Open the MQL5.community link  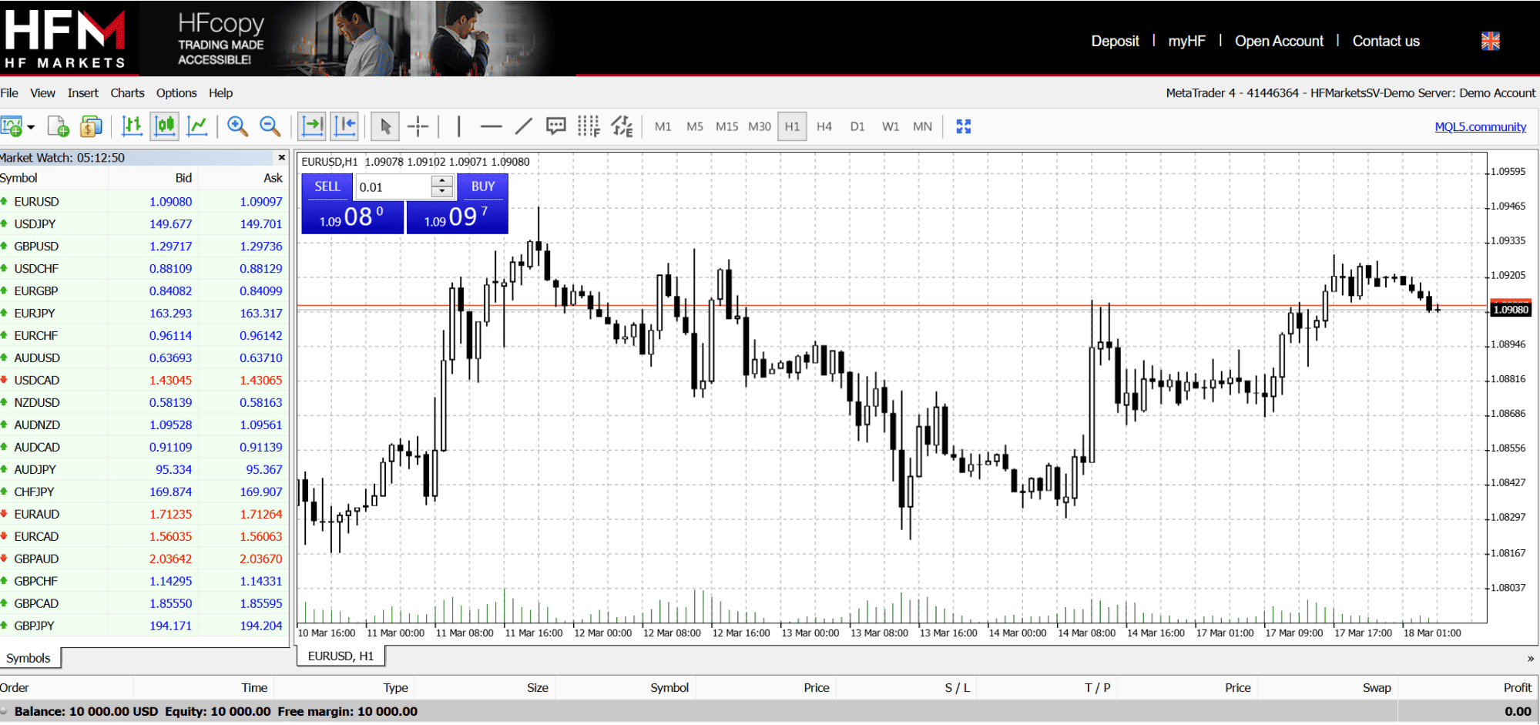coord(1480,127)
